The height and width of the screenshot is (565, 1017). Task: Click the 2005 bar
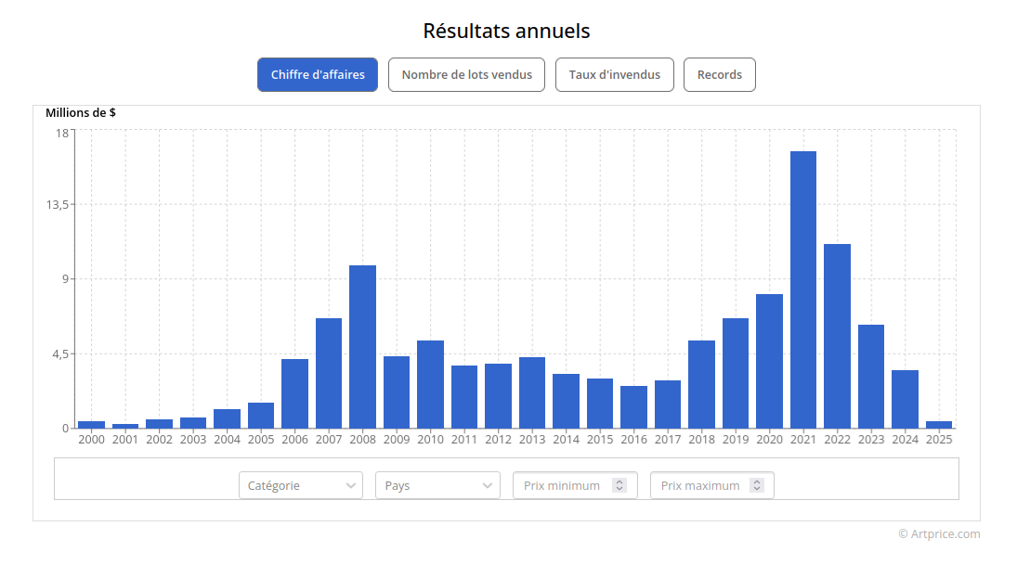(261, 416)
